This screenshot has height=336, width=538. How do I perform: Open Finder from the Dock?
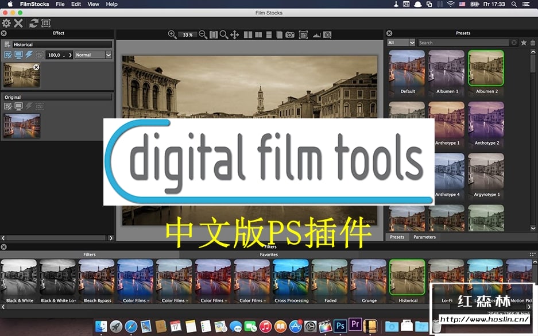coord(101,326)
